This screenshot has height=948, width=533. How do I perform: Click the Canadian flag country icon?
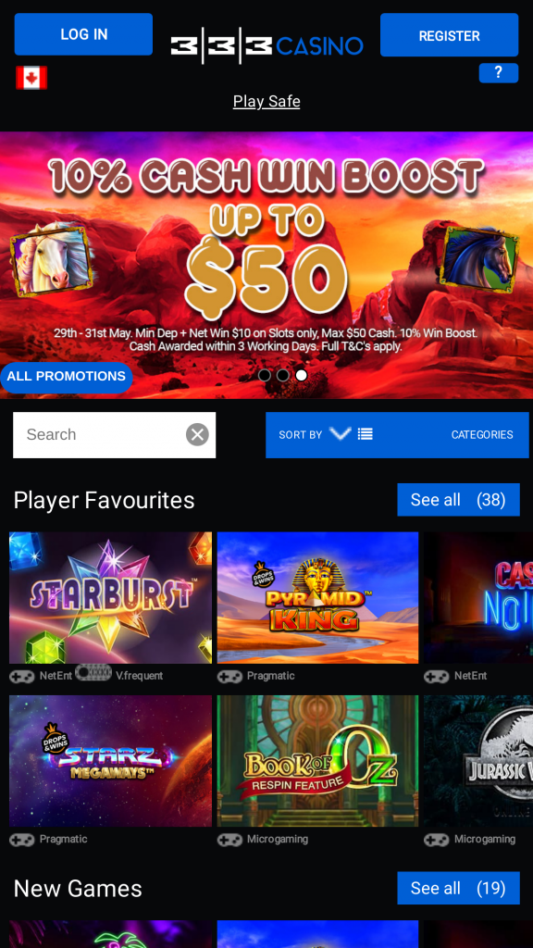[31, 78]
